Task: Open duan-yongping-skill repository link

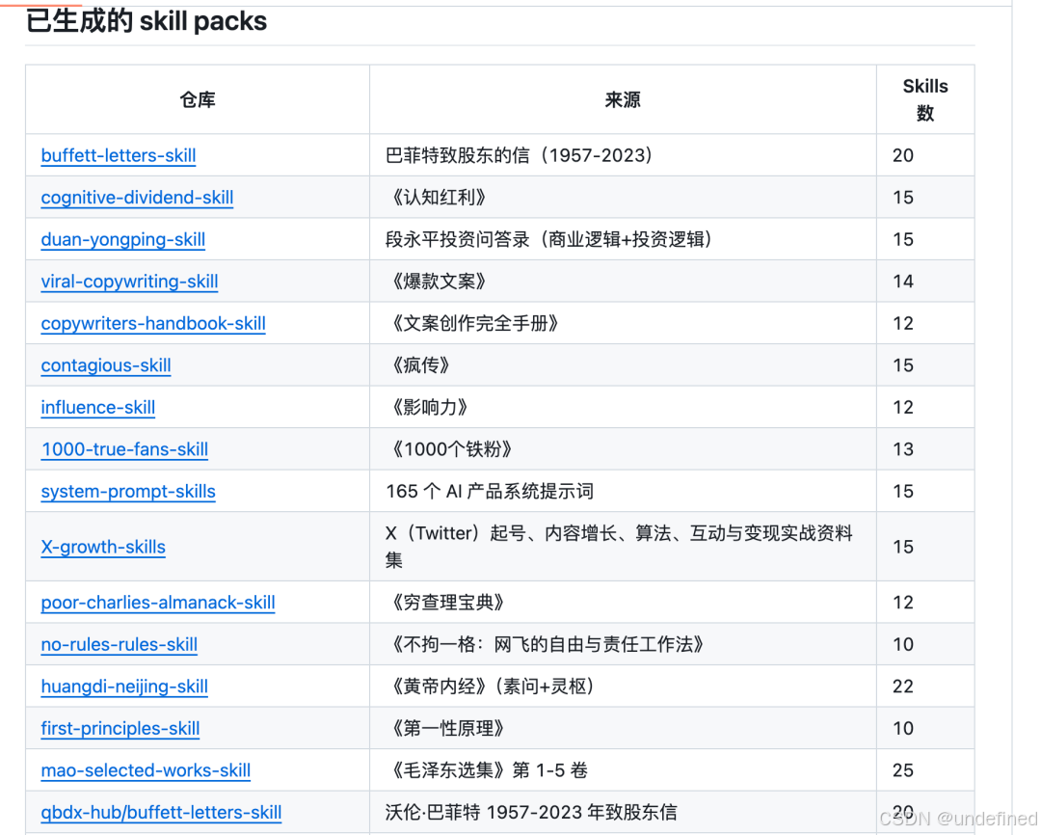Action: pyautogui.click(x=122, y=239)
